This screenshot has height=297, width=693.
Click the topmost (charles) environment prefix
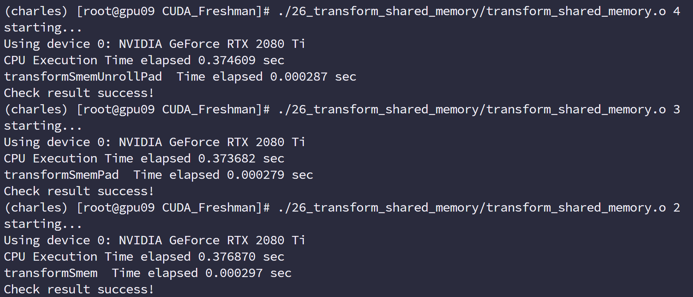click(36, 11)
